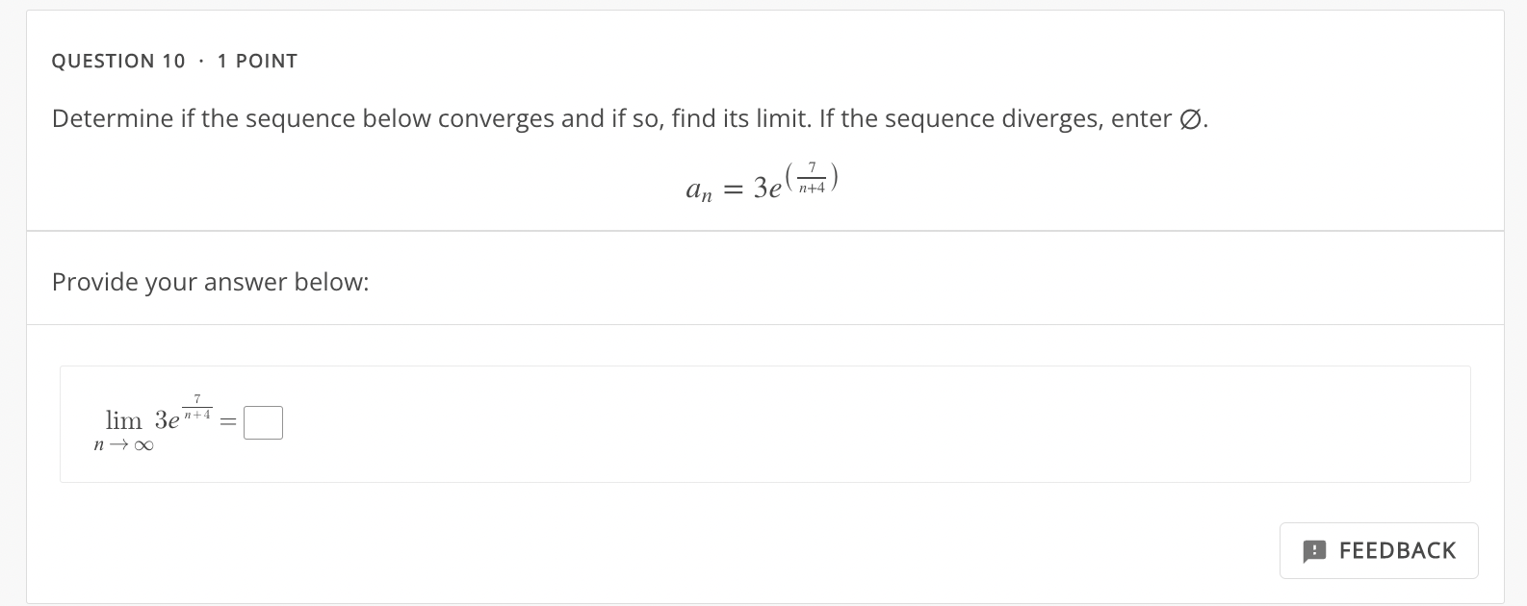1527x606 pixels.
Task: Click the 3e term in the limit expression
Action: [166, 420]
